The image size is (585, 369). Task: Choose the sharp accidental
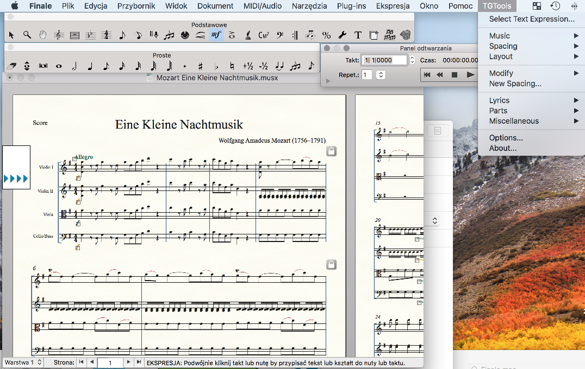[x=201, y=66]
